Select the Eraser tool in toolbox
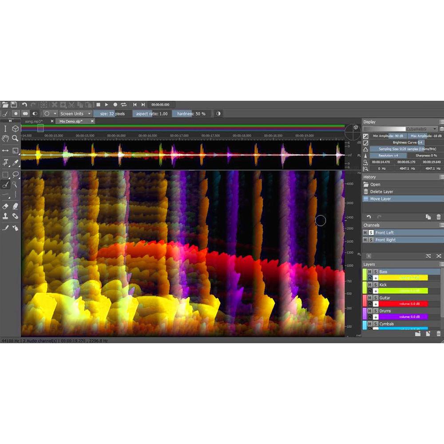The width and height of the screenshot is (444, 444). point(5,206)
